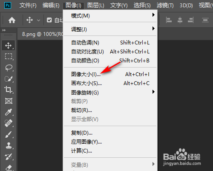Open the 文字(Y) menu
This screenshot has width=213, height=171.
pos(119,6)
